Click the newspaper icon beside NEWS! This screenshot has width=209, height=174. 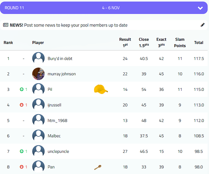[6, 25]
